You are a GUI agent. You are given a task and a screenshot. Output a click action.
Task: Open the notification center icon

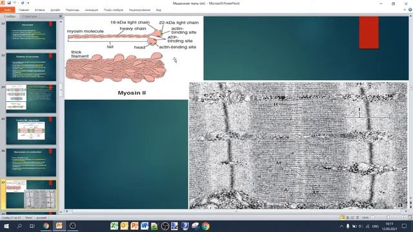tap(405, 226)
